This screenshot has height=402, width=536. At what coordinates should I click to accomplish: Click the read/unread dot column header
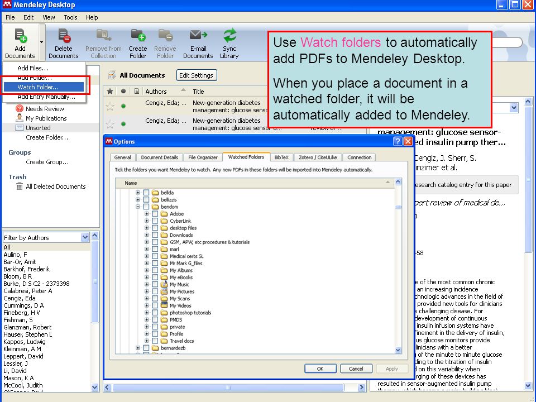(x=123, y=91)
